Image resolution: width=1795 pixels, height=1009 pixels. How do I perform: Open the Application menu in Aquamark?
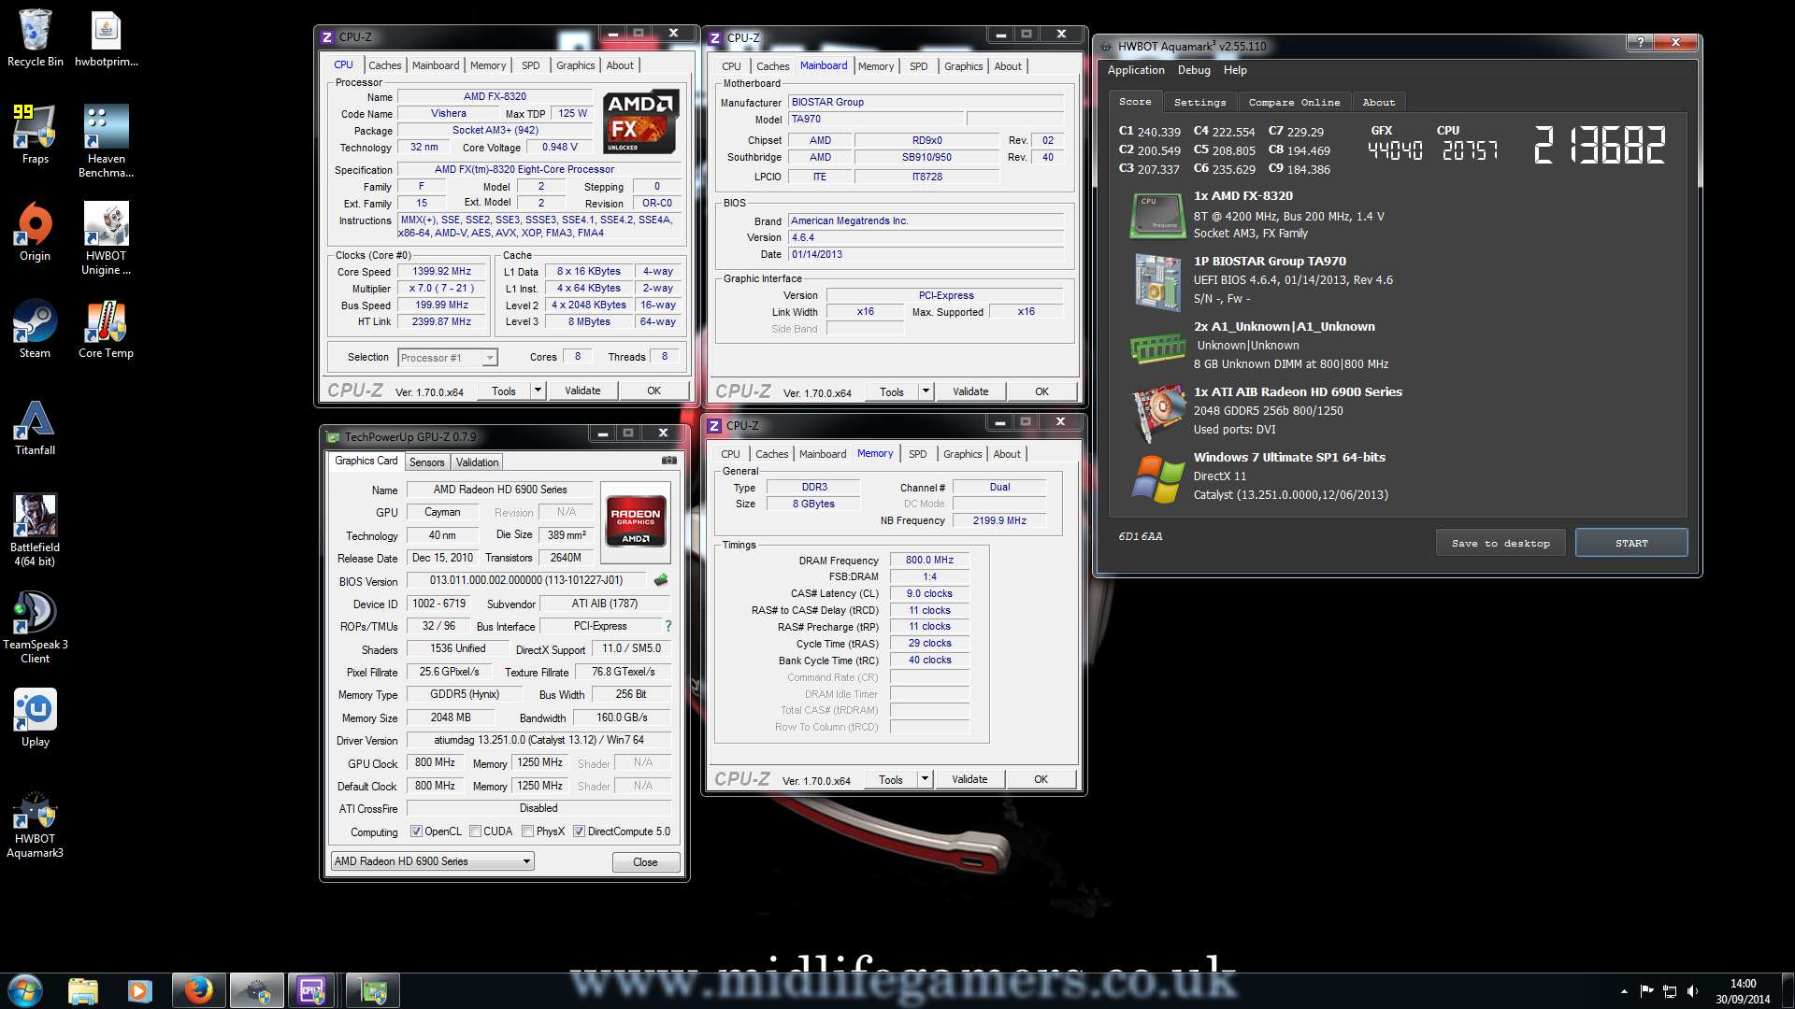point(1136,70)
